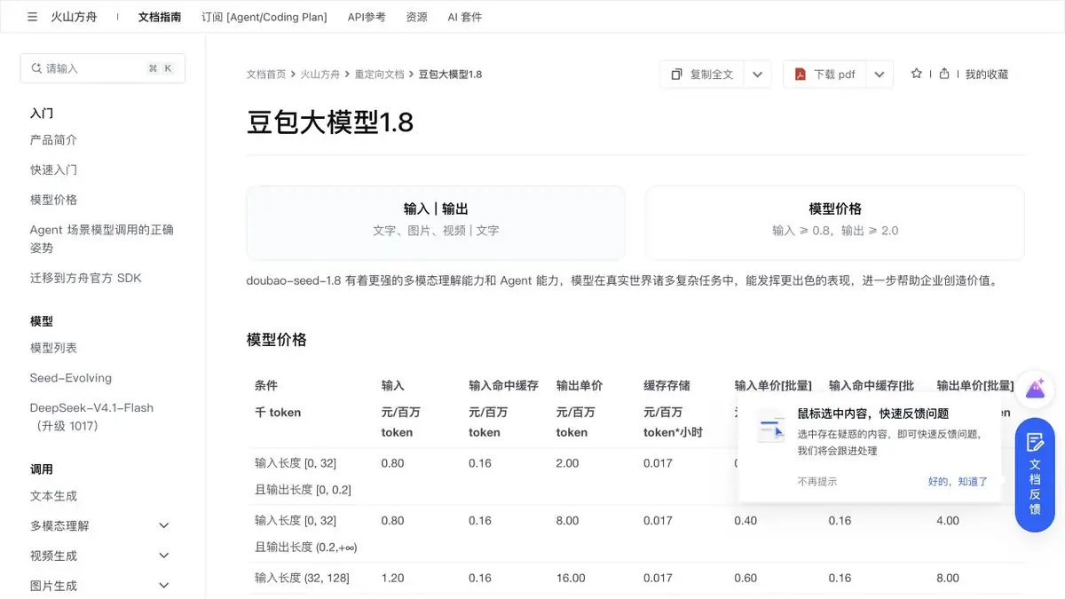Click the 16.00 output price cell

[571, 579]
